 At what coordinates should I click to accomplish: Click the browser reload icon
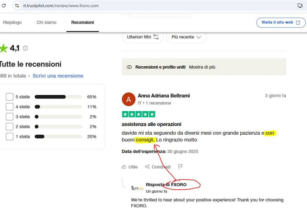click(4, 6)
